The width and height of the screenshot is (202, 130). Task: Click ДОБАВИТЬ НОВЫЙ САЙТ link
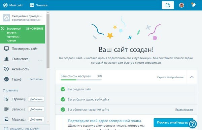[25, 129]
